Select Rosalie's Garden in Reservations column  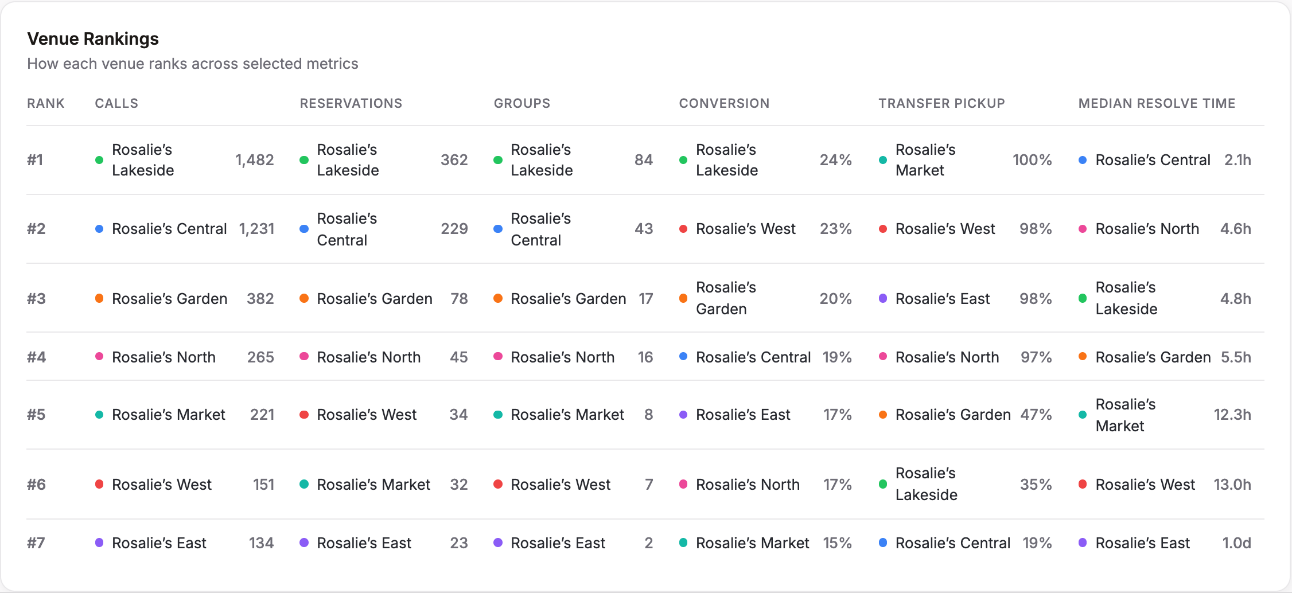pyautogui.click(x=375, y=299)
